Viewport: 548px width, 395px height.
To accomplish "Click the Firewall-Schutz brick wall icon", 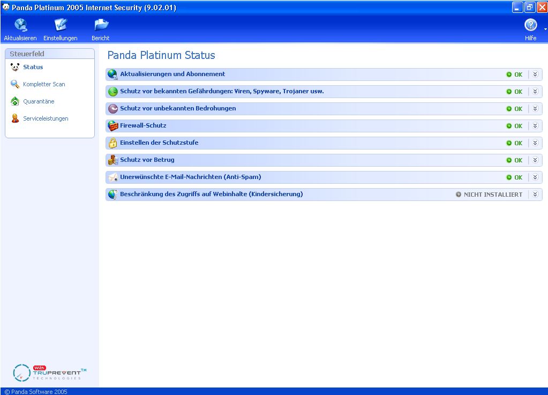I will pos(112,126).
